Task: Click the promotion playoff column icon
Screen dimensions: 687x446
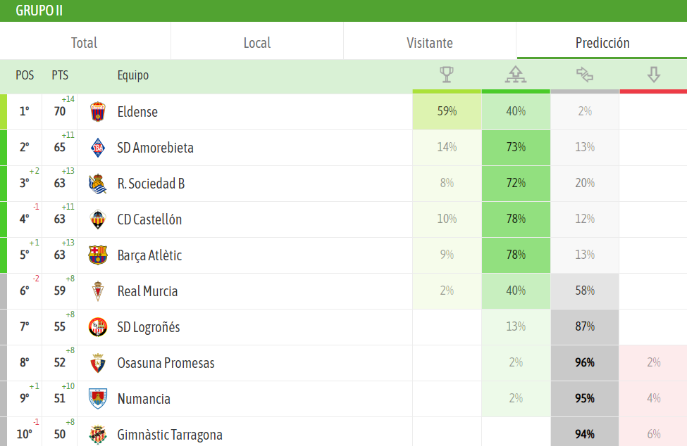Action: (x=516, y=75)
